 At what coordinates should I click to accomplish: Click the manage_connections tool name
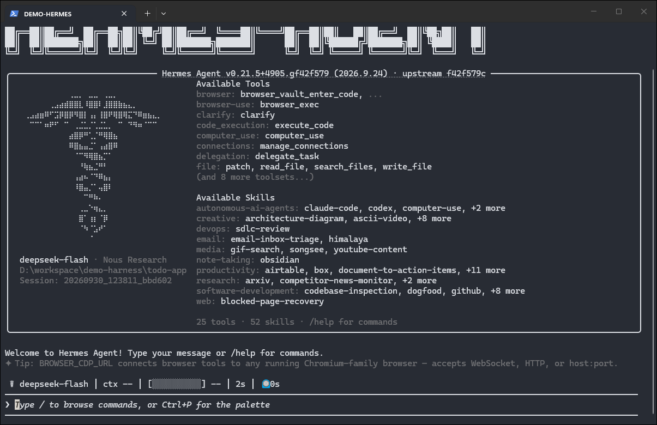[x=304, y=146]
